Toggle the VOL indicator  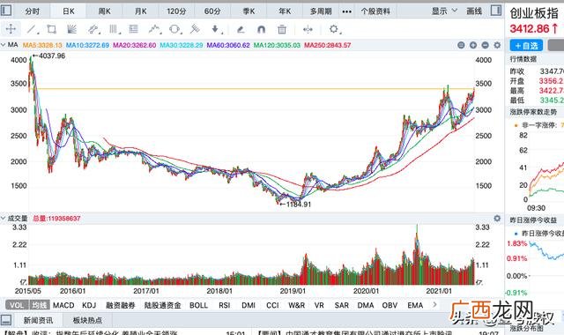[x=17, y=305]
